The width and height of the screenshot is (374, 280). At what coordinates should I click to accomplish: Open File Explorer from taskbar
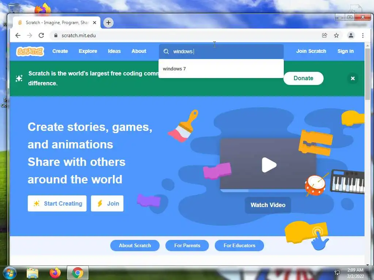tap(33, 273)
